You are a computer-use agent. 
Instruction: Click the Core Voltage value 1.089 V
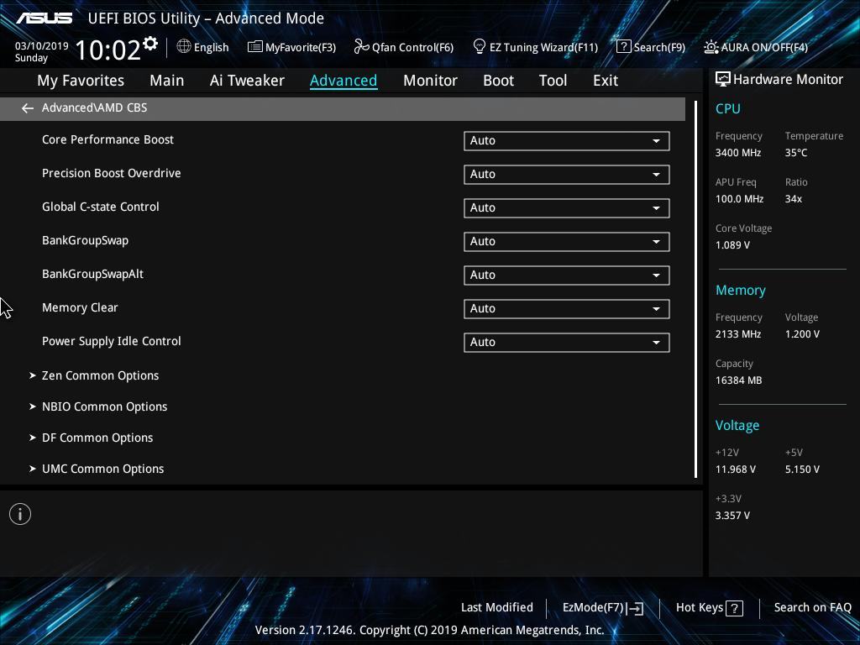coord(732,245)
